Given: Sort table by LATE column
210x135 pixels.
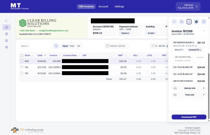Looking at the screenshot, I should click(x=151, y=55).
